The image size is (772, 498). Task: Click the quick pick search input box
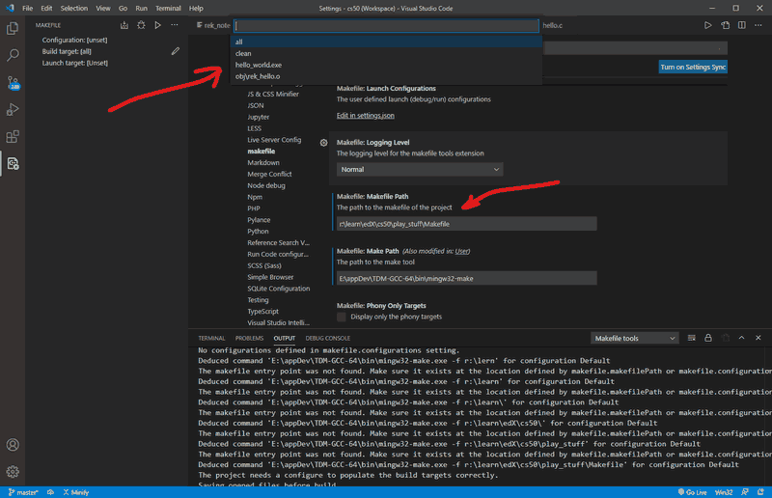pos(386,26)
